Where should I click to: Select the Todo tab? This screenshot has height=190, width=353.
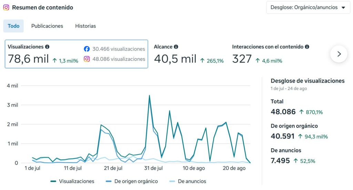[x=13, y=26]
